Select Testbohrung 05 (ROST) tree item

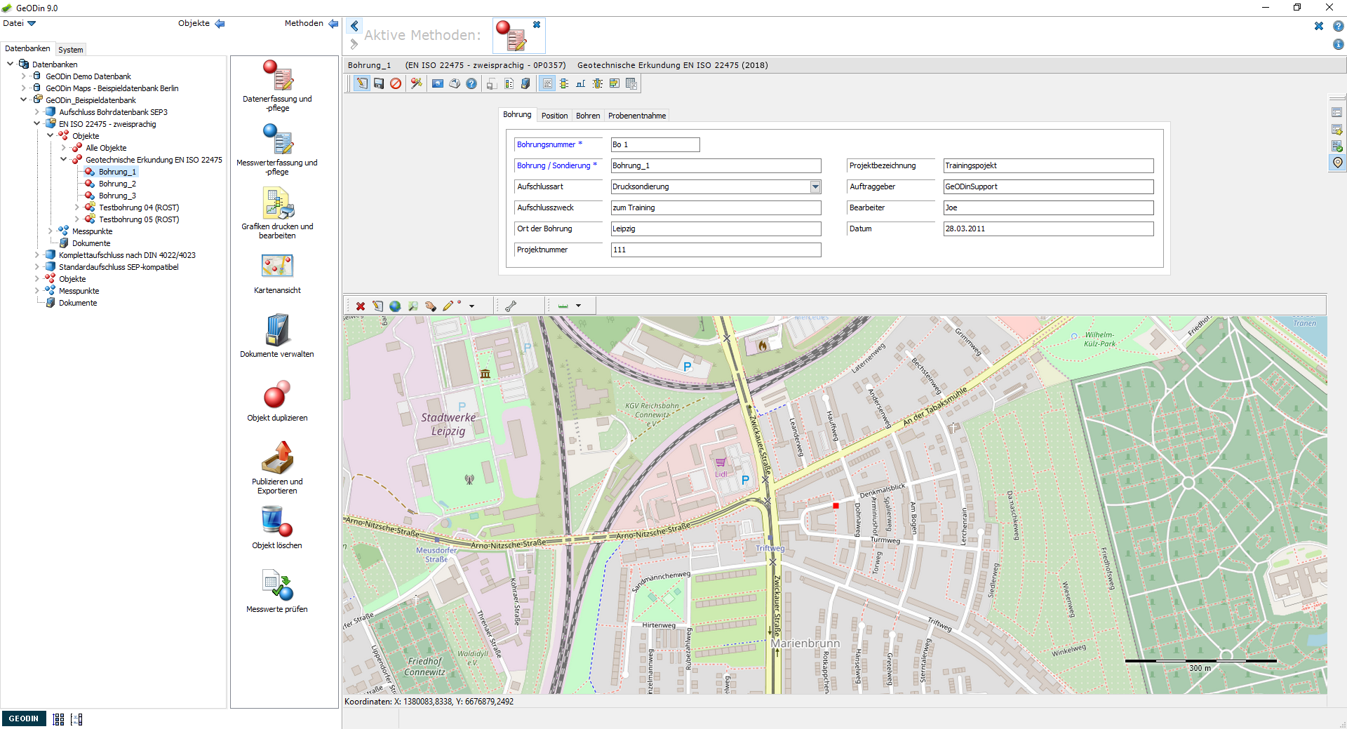pyautogui.click(x=139, y=219)
